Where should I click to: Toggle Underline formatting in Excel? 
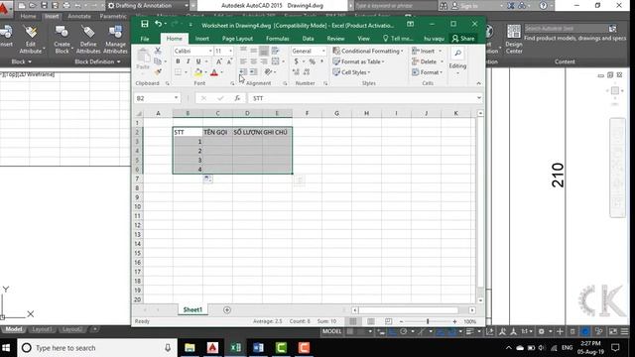point(198,61)
